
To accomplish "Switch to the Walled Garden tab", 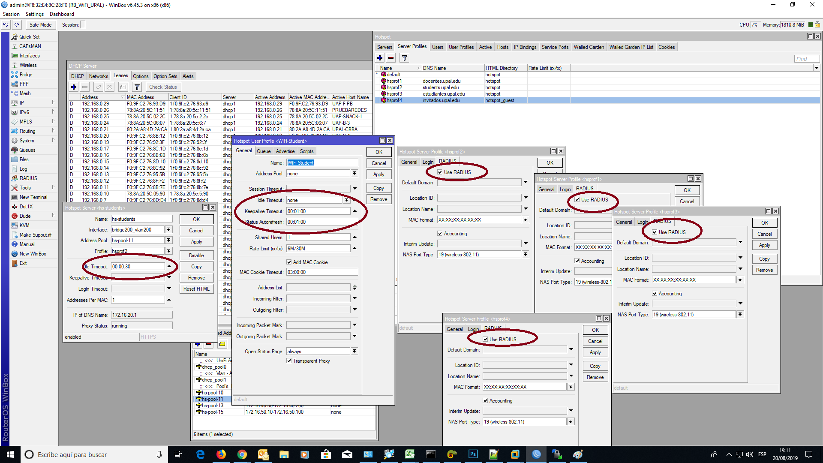I will click(x=589, y=47).
